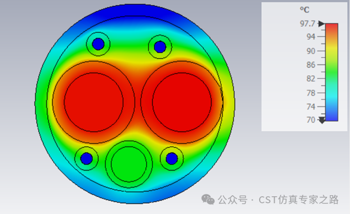
Task: Select the bottom center green conductor
Action: (x=129, y=164)
